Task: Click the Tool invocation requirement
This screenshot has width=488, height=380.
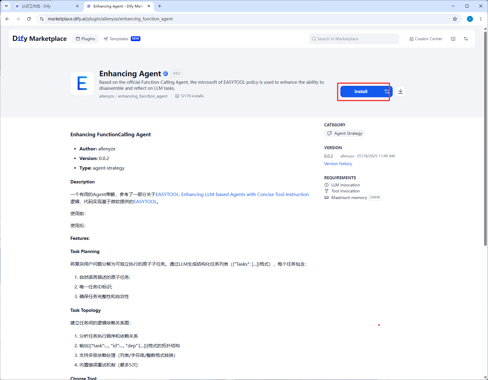Action: 342,191
